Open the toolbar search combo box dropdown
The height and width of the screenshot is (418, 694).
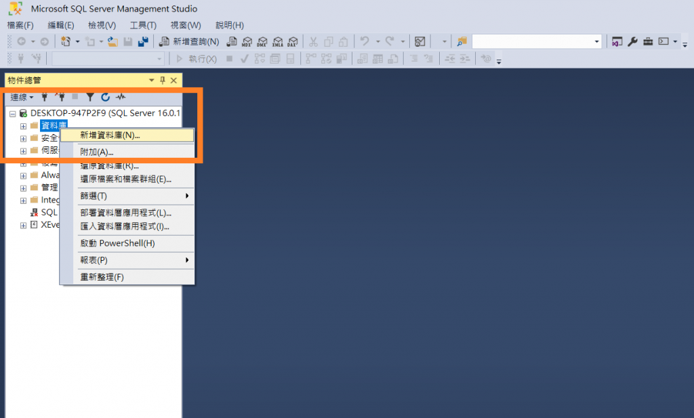click(596, 41)
